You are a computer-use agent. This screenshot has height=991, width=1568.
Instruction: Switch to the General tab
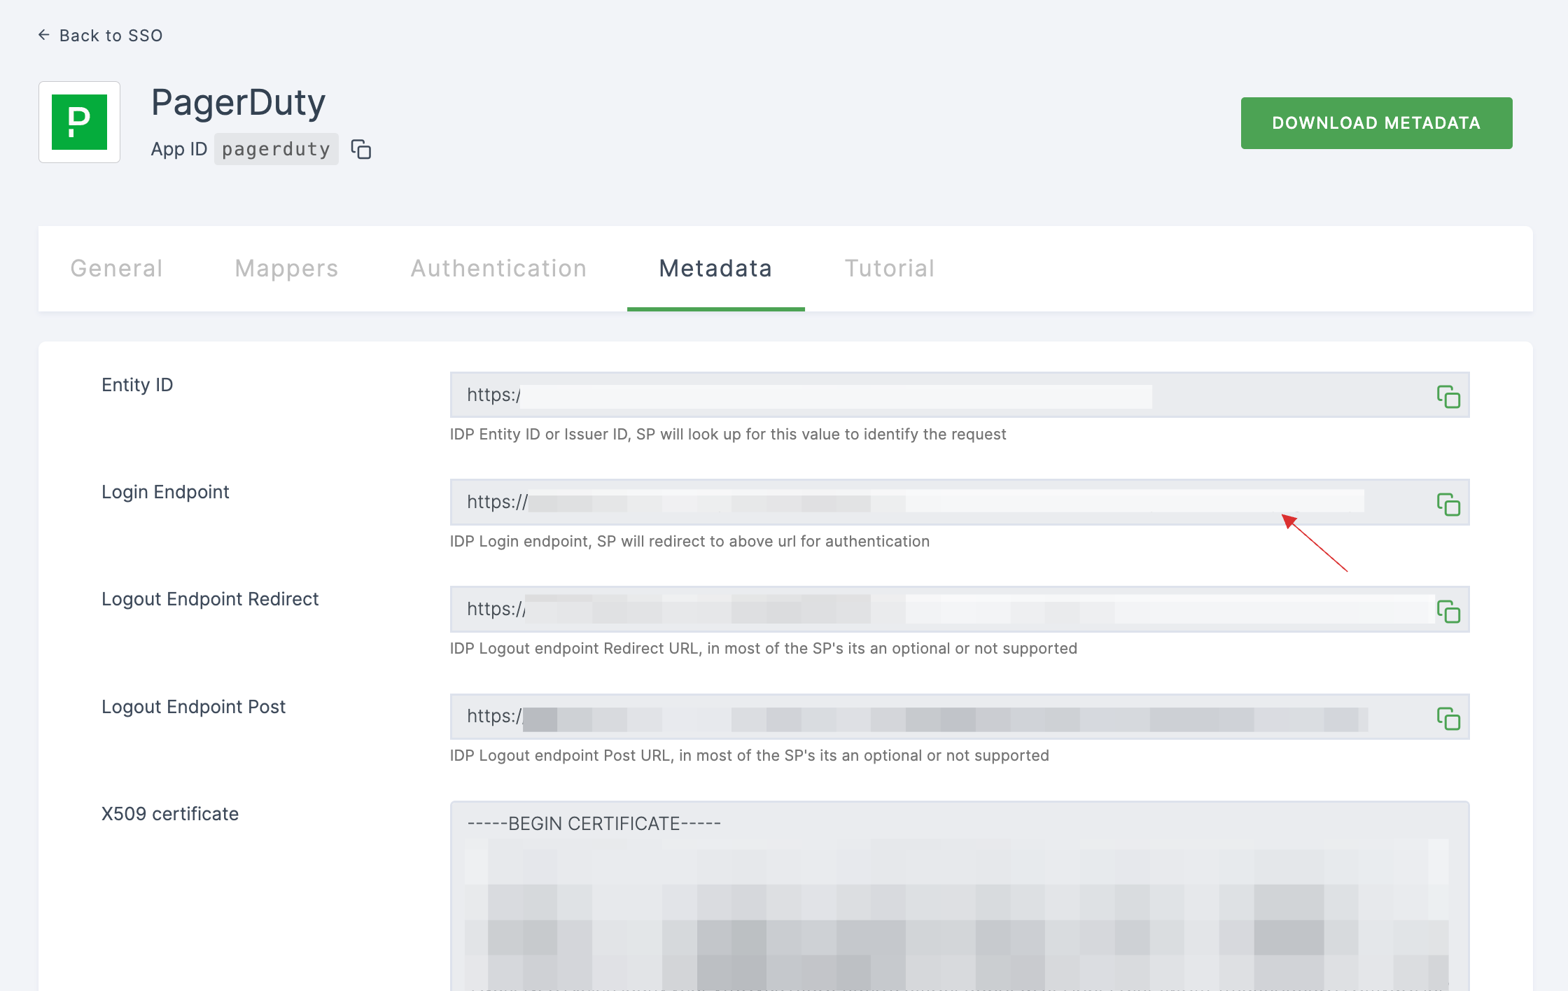pos(116,268)
